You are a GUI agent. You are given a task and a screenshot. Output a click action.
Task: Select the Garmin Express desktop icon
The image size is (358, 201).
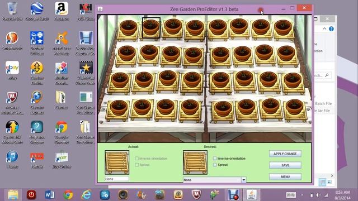(x=37, y=103)
